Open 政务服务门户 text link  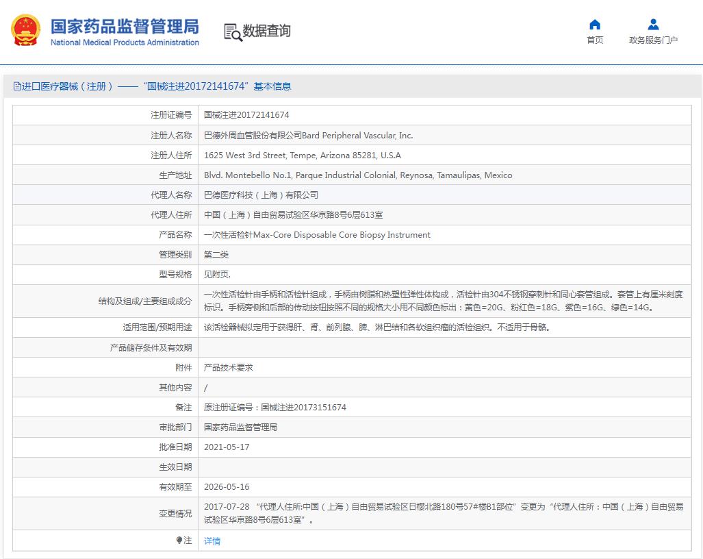(x=653, y=40)
